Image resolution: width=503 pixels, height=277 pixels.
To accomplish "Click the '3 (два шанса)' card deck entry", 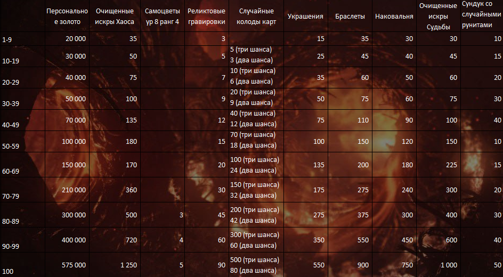I will (x=251, y=60).
